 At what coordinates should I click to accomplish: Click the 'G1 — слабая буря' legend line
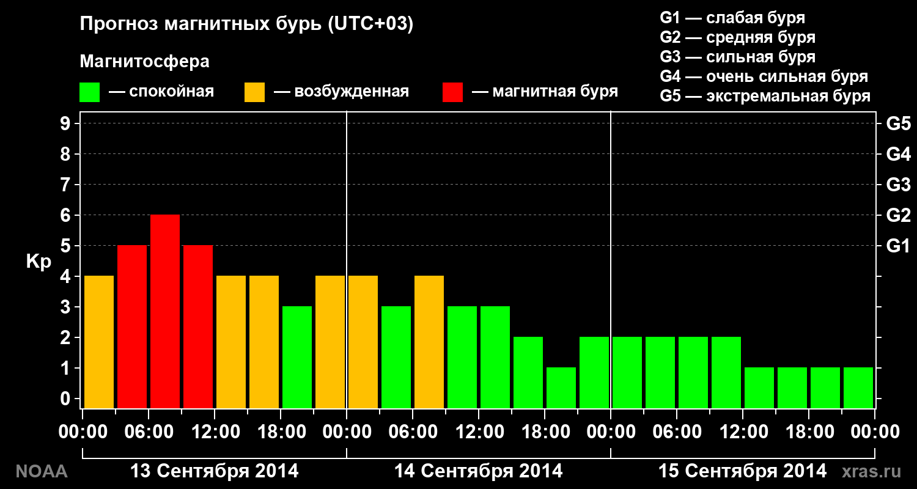click(x=732, y=17)
